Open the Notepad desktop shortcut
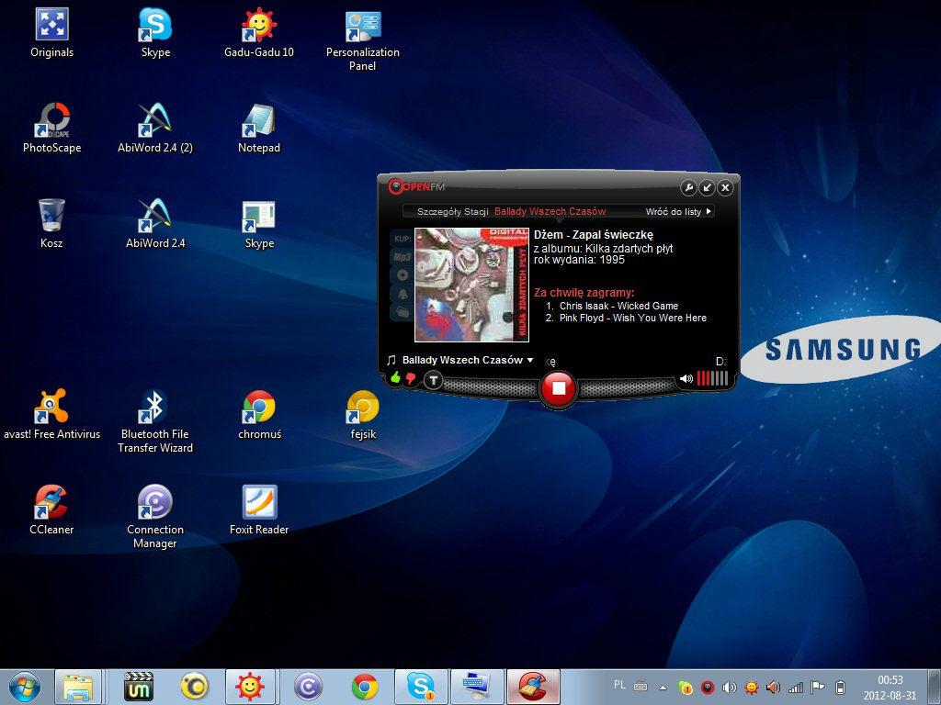Viewport: 941px width, 705px height. point(259,128)
